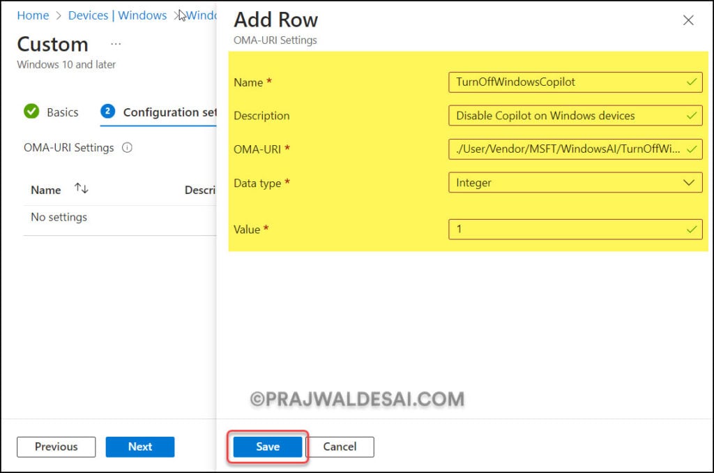Click the 'OMA-URI Settings' label on left
The width and height of the screenshot is (714, 473).
tap(69, 148)
